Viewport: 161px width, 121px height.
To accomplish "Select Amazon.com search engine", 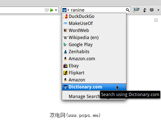I will point(94,59).
